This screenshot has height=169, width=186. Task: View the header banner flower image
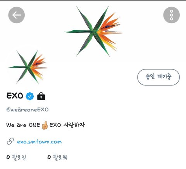(93, 31)
